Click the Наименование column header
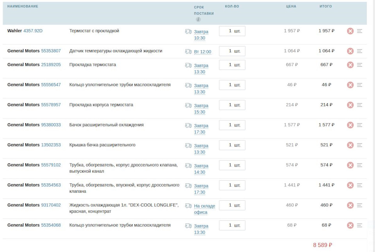 pos(23,6)
